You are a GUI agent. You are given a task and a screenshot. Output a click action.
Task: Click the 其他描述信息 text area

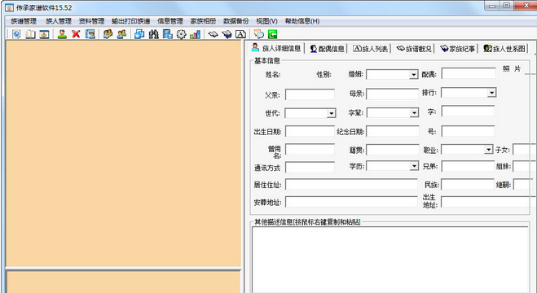[390, 259]
